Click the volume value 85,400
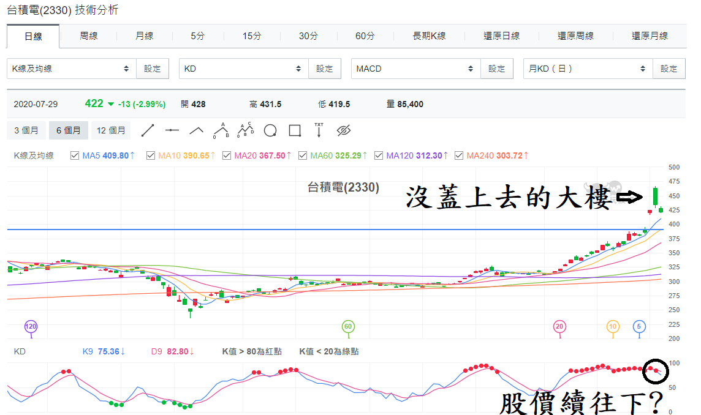Image resolution: width=701 pixels, height=415 pixels. 411,104
